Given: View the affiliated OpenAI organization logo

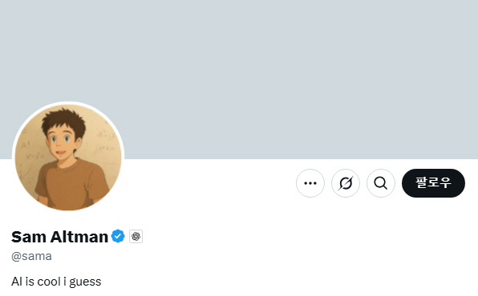Looking at the screenshot, I should [x=136, y=236].
